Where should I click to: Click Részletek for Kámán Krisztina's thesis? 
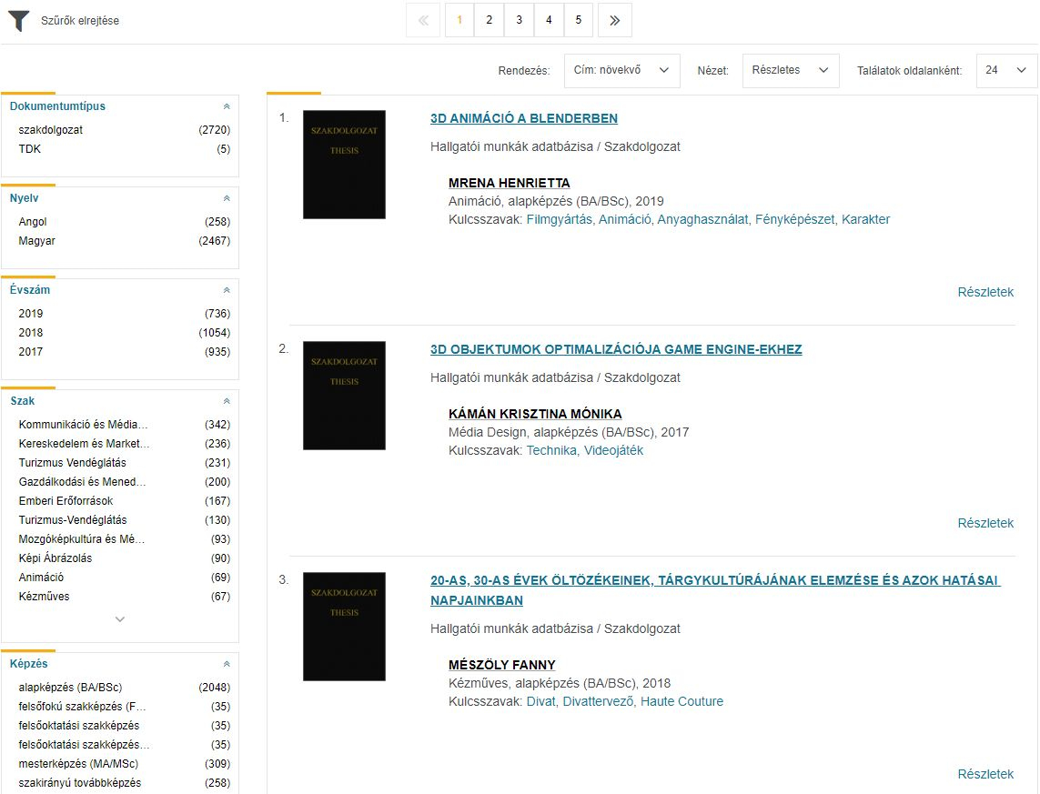coord(984,523)
